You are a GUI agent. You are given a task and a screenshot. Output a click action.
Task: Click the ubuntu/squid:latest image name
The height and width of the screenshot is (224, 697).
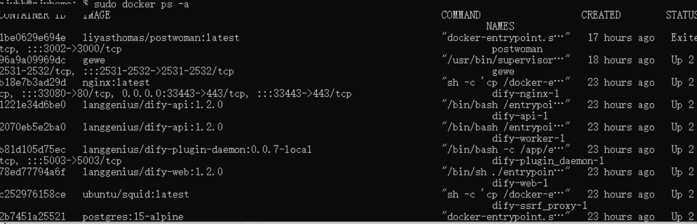(x=136, y=194)
